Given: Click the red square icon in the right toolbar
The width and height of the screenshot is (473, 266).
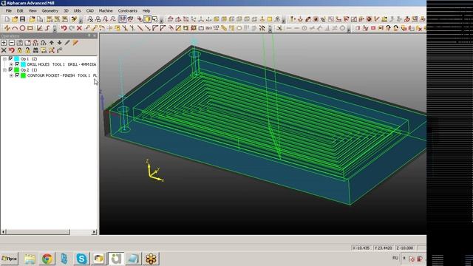Looking at the screenshot, I should point(373,28).
